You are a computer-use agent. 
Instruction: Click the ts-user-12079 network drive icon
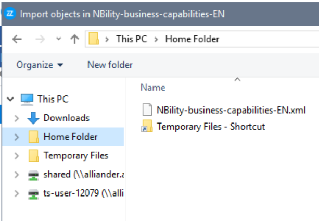click(33, 193)
